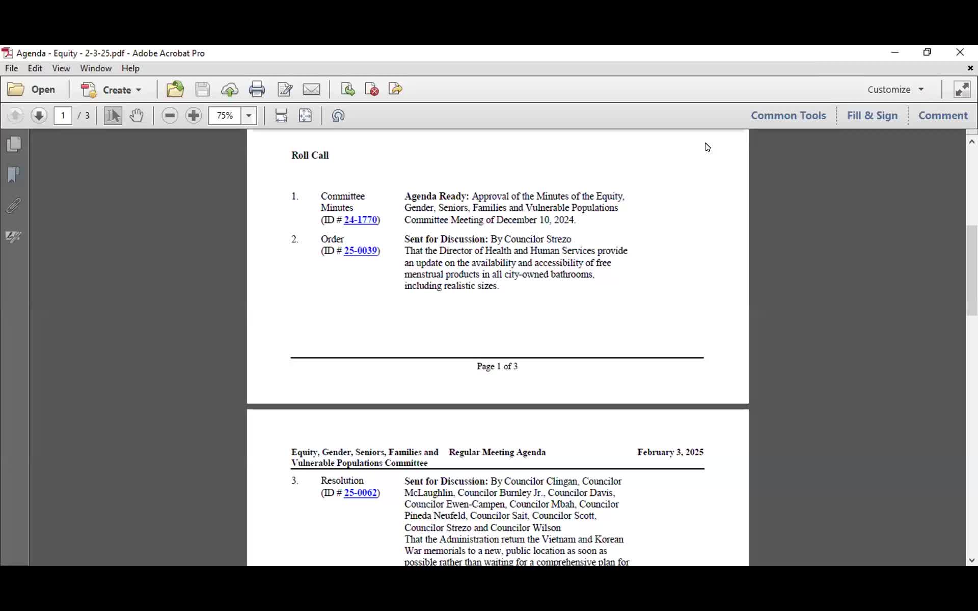Click the email envelope icon
Image resolution: width=978 pixels, height=611 pixels.
(x=311, y=90)
